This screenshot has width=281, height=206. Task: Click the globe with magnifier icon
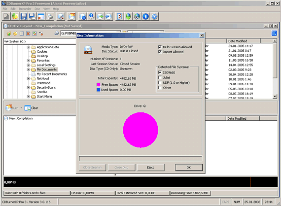coord(137,16)
